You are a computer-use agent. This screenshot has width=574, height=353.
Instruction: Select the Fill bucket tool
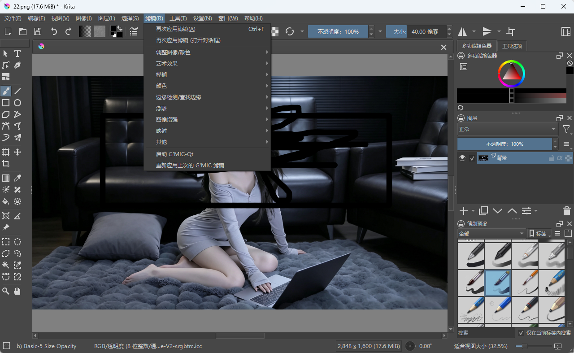tap(6, 201)
